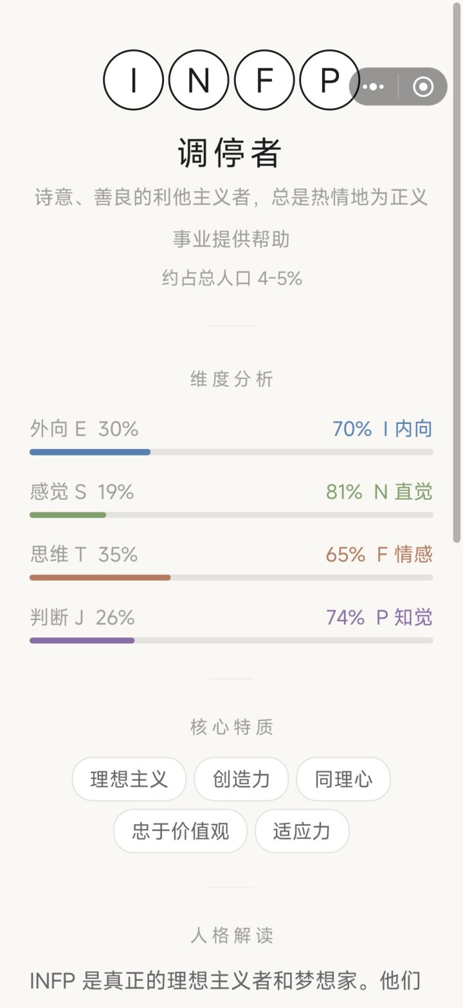
Task: Close mini program with the circle target icon
Action: tap(423, 87)
